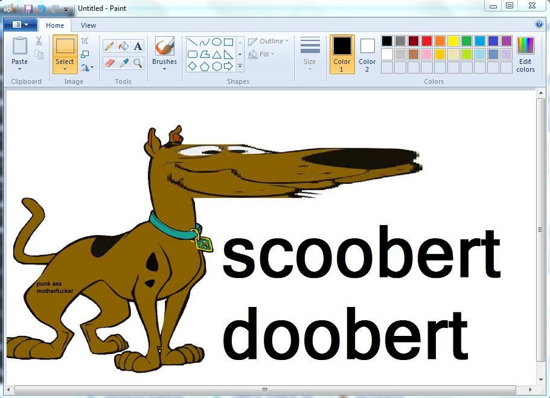
Task: Open the Paint Help question mark
Action: point(539,25)
